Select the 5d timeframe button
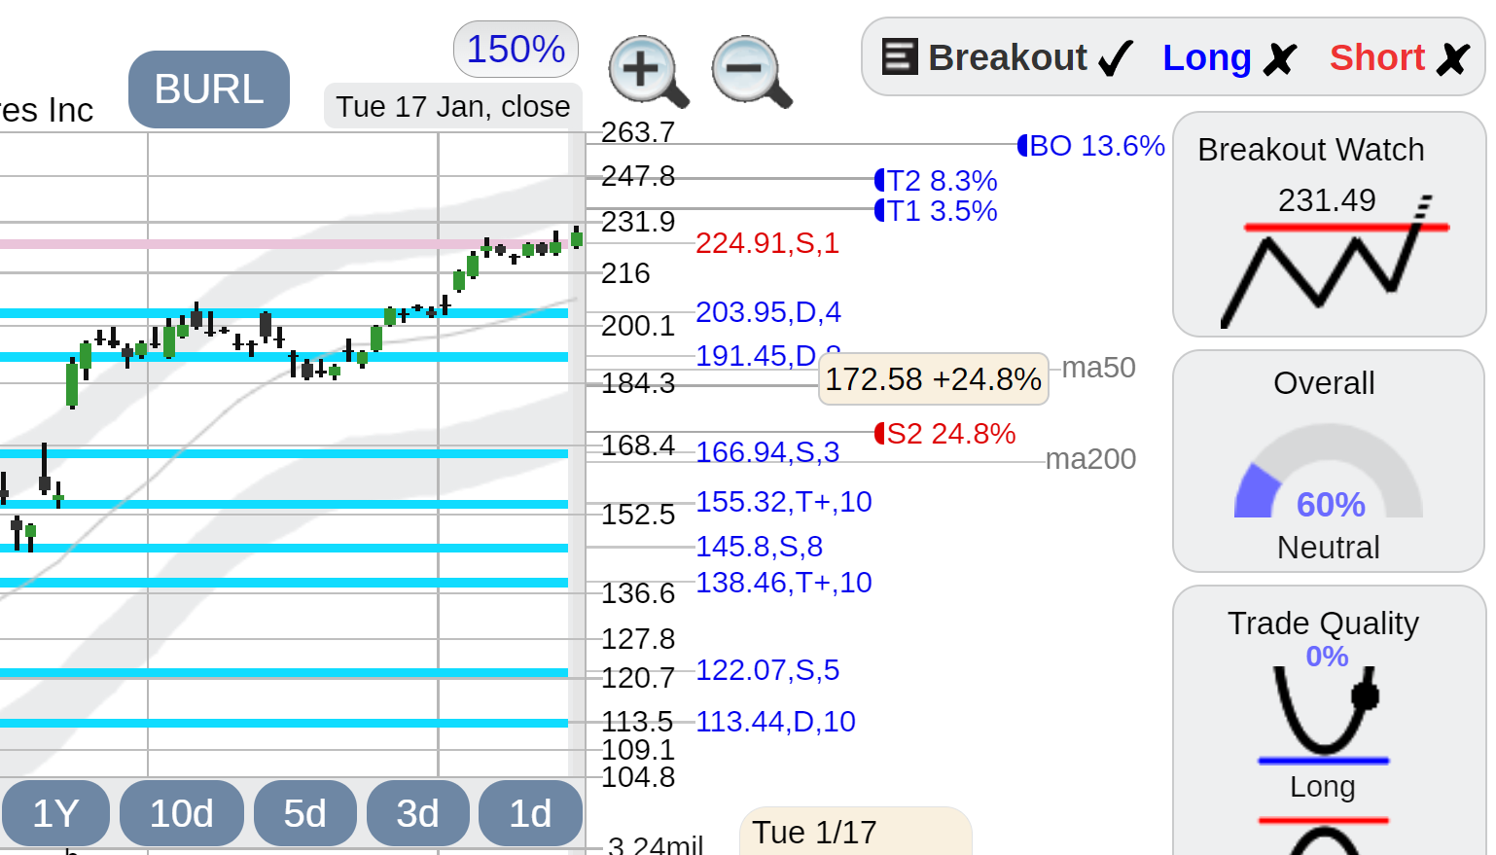 point(304,813)
